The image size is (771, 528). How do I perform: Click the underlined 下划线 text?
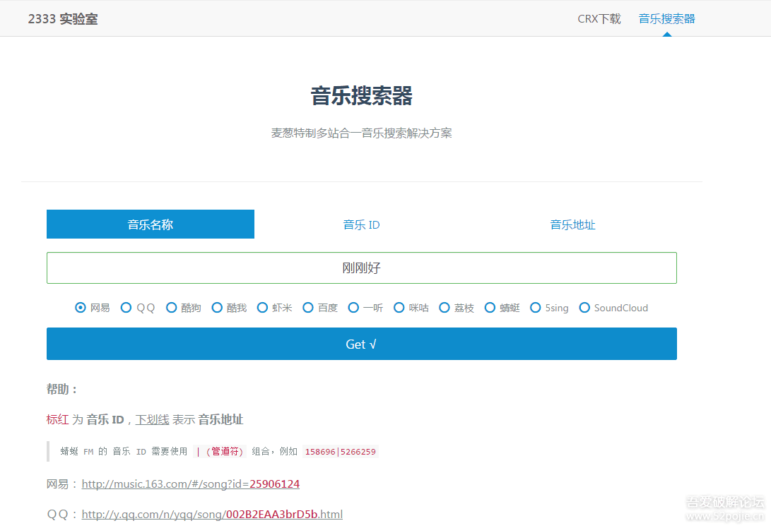pyautogui.click(x=152, y=419)
